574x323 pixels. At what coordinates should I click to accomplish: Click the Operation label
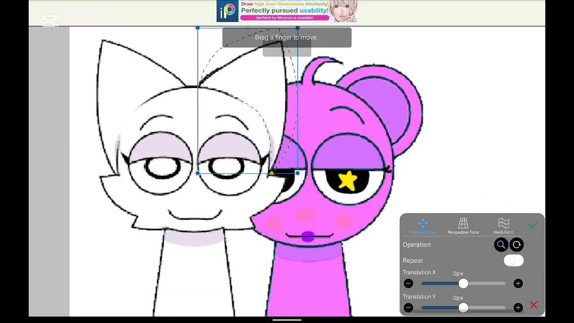click(417, 245)
